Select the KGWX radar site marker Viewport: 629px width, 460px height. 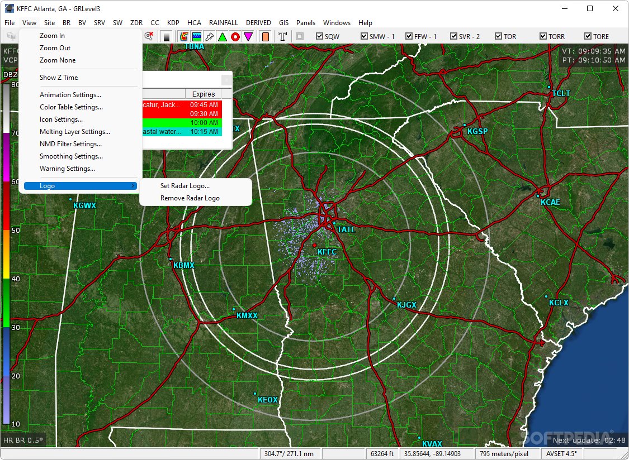coord(70,199)
